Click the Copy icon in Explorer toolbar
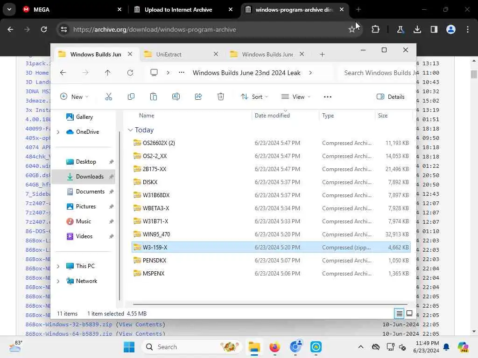478x358 pixels. click(131, 97)
